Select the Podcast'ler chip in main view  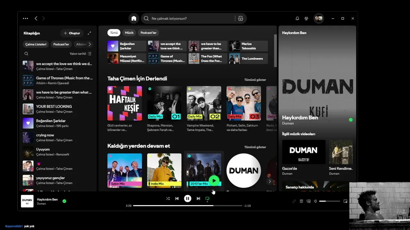pyautogui.click(x=148, y=33)
